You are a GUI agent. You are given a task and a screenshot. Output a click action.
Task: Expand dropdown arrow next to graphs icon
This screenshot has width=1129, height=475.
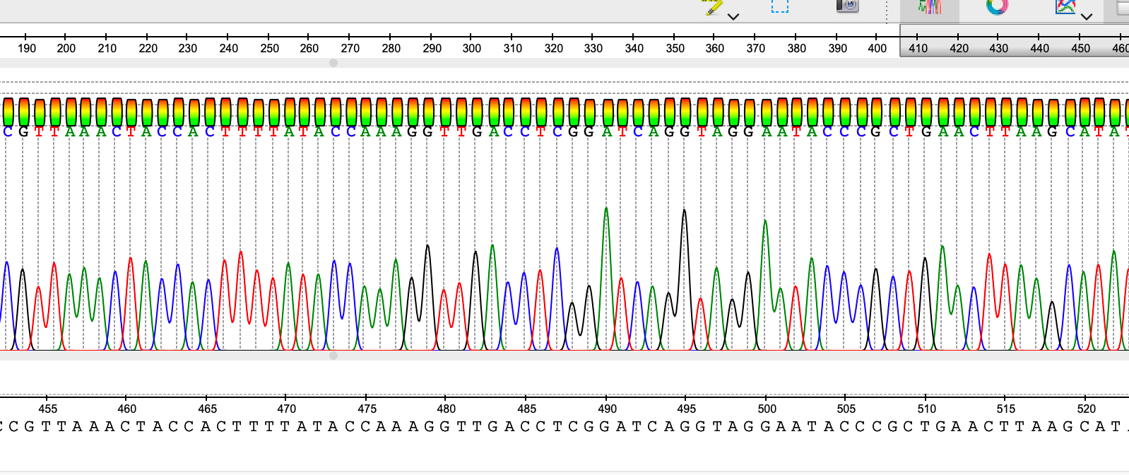click(x=1087, y=16)
